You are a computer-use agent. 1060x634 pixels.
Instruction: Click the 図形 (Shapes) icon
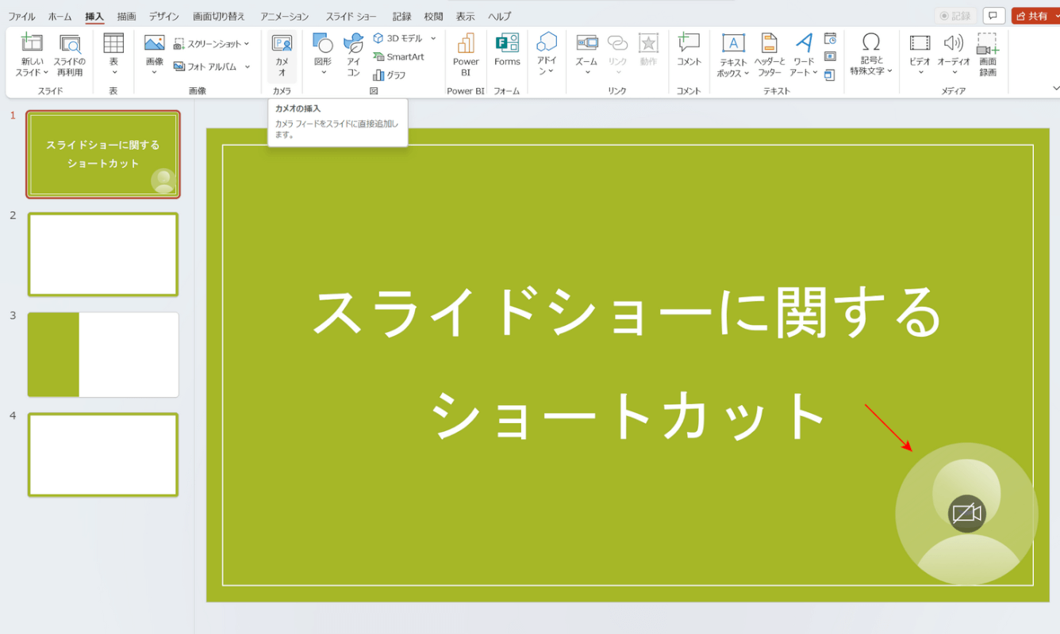(323, 43)
